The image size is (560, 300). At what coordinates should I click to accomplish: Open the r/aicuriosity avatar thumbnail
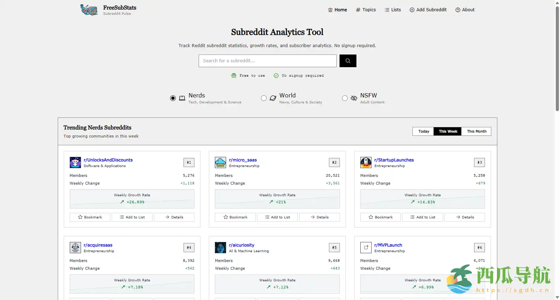[220, 248]
